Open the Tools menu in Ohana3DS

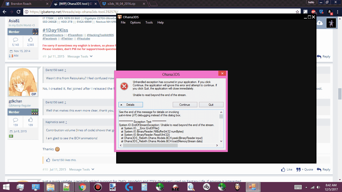[x=149, y=22]
